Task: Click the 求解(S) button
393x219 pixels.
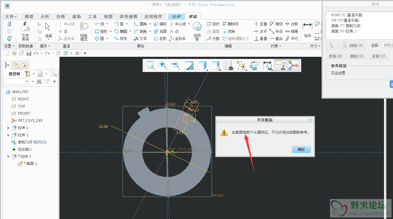Action: (379, 56)
